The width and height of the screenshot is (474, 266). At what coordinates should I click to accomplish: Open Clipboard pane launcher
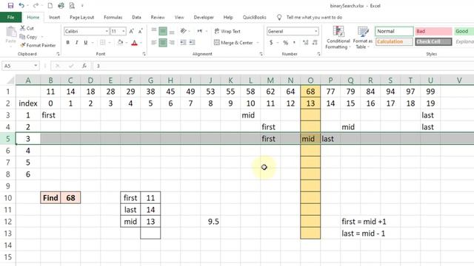pos(58,54)
